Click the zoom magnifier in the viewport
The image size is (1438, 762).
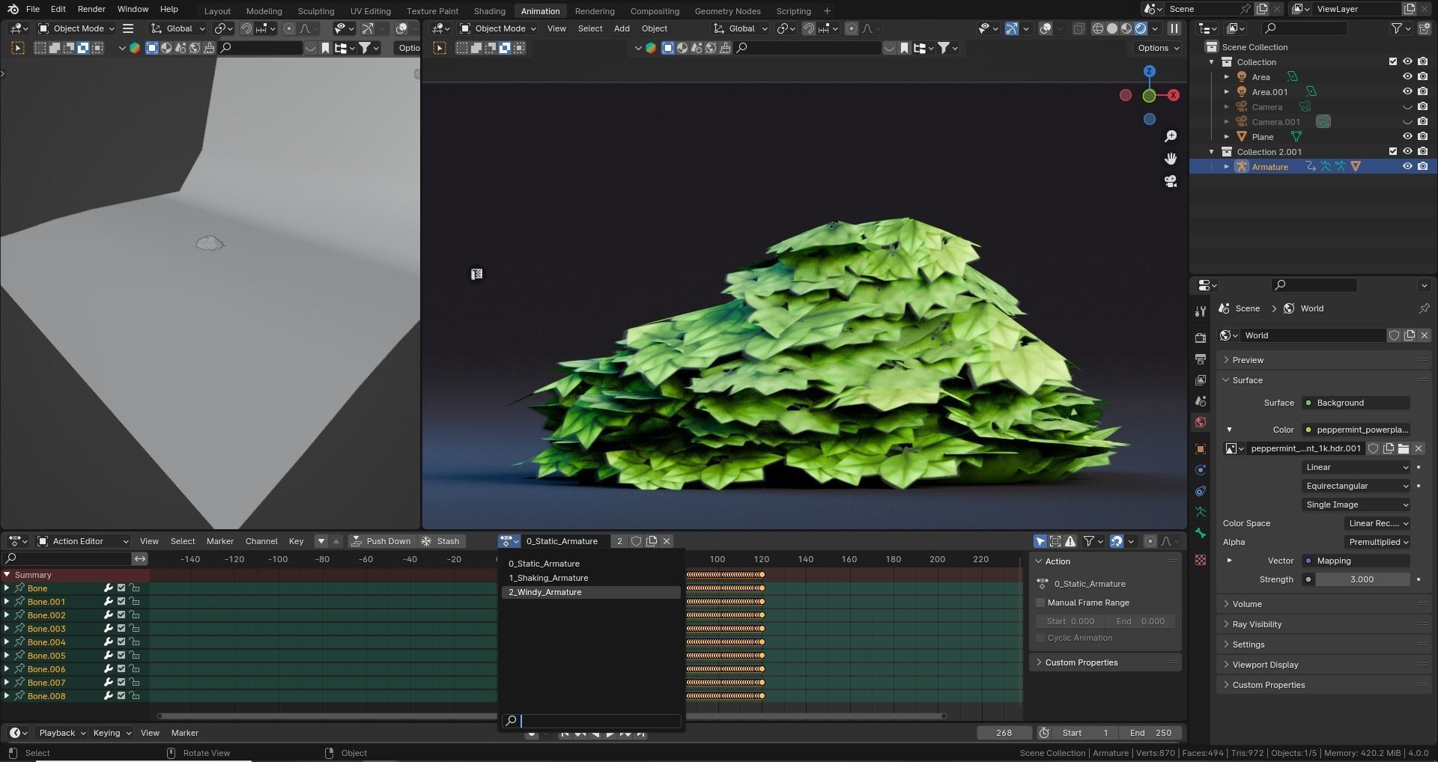(x=1171, y=136)
